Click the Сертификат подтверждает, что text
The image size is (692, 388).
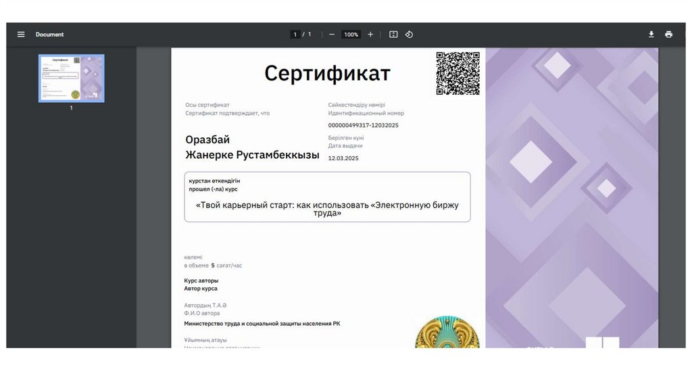coord(227,113)
